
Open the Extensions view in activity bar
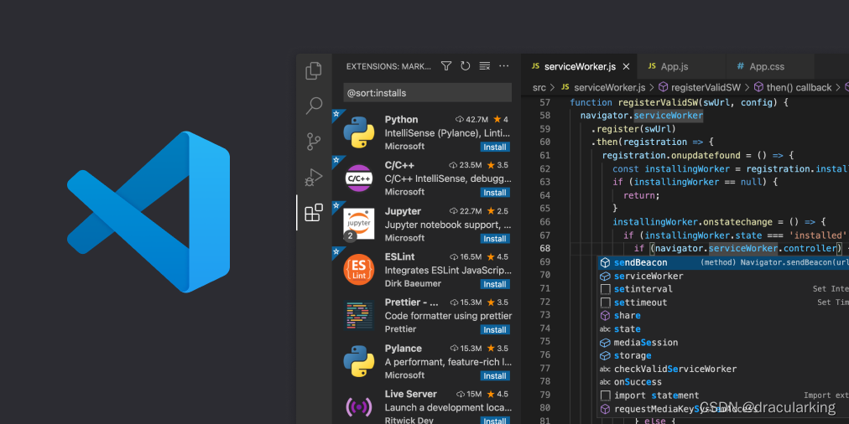pyautogui.click(x=314, y=213)
